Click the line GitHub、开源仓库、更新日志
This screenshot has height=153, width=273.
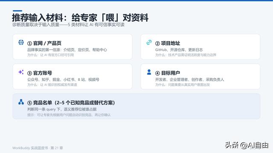pos(179,50)
